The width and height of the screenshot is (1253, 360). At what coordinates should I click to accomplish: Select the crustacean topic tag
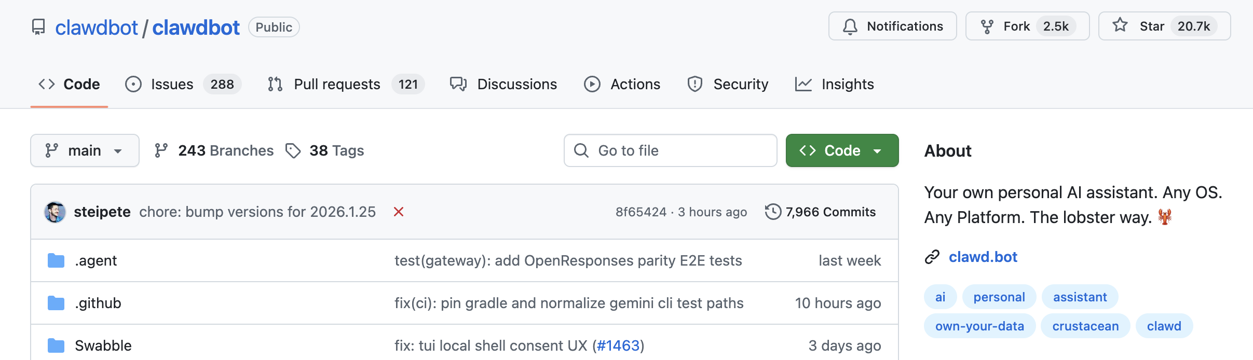(1085, 326)
